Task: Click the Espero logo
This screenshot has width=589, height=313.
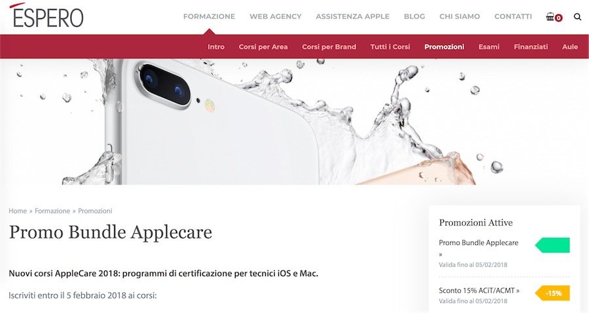Action: point(46,16)
